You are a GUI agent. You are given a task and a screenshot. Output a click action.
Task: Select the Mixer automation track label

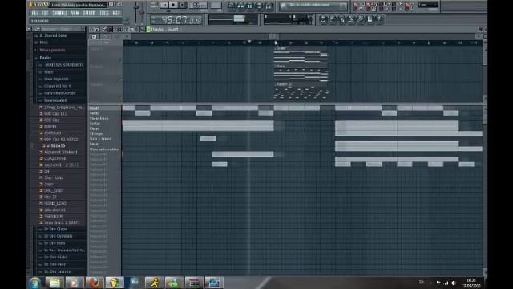point(104,149)
